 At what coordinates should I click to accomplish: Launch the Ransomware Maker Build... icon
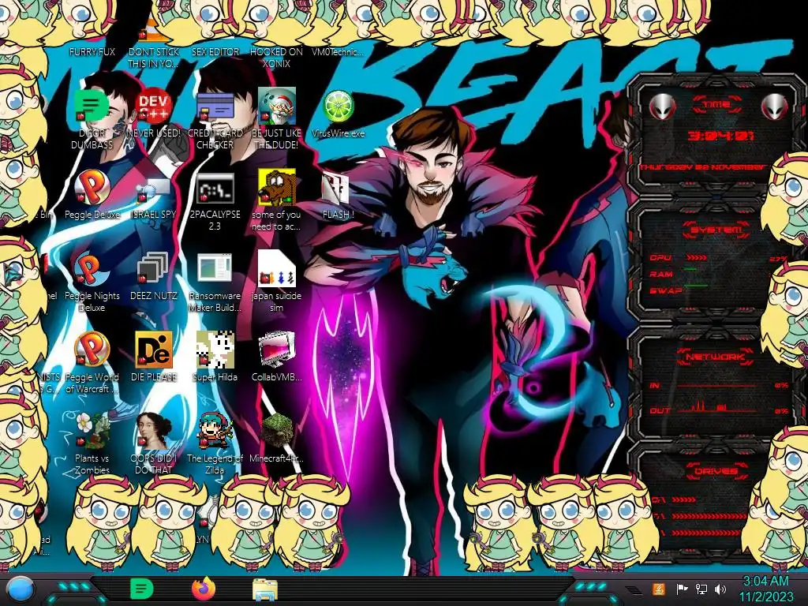pyautogui.click(x=215, y=268)
